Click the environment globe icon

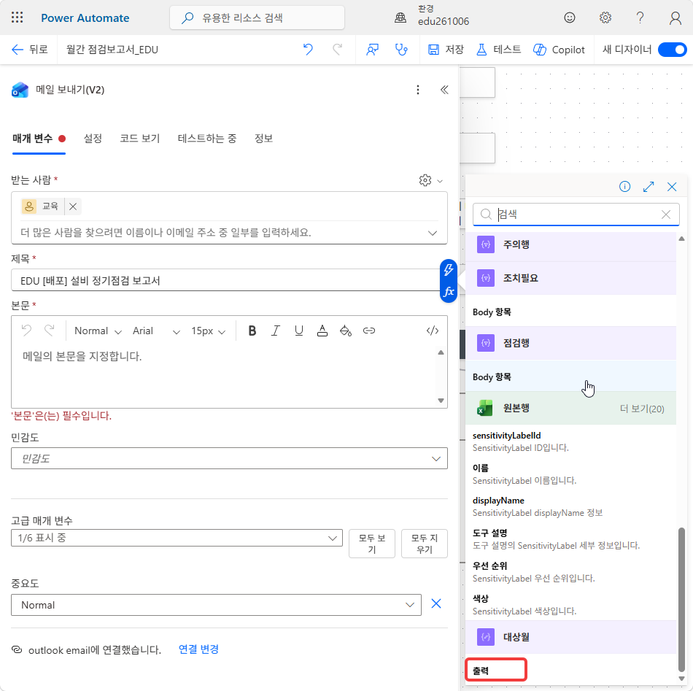[x=400, y=18]
